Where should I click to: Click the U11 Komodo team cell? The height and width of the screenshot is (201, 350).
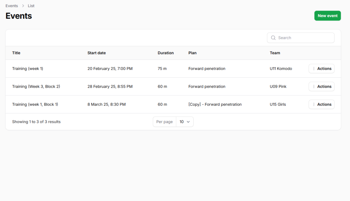click(x=281, y=69)
